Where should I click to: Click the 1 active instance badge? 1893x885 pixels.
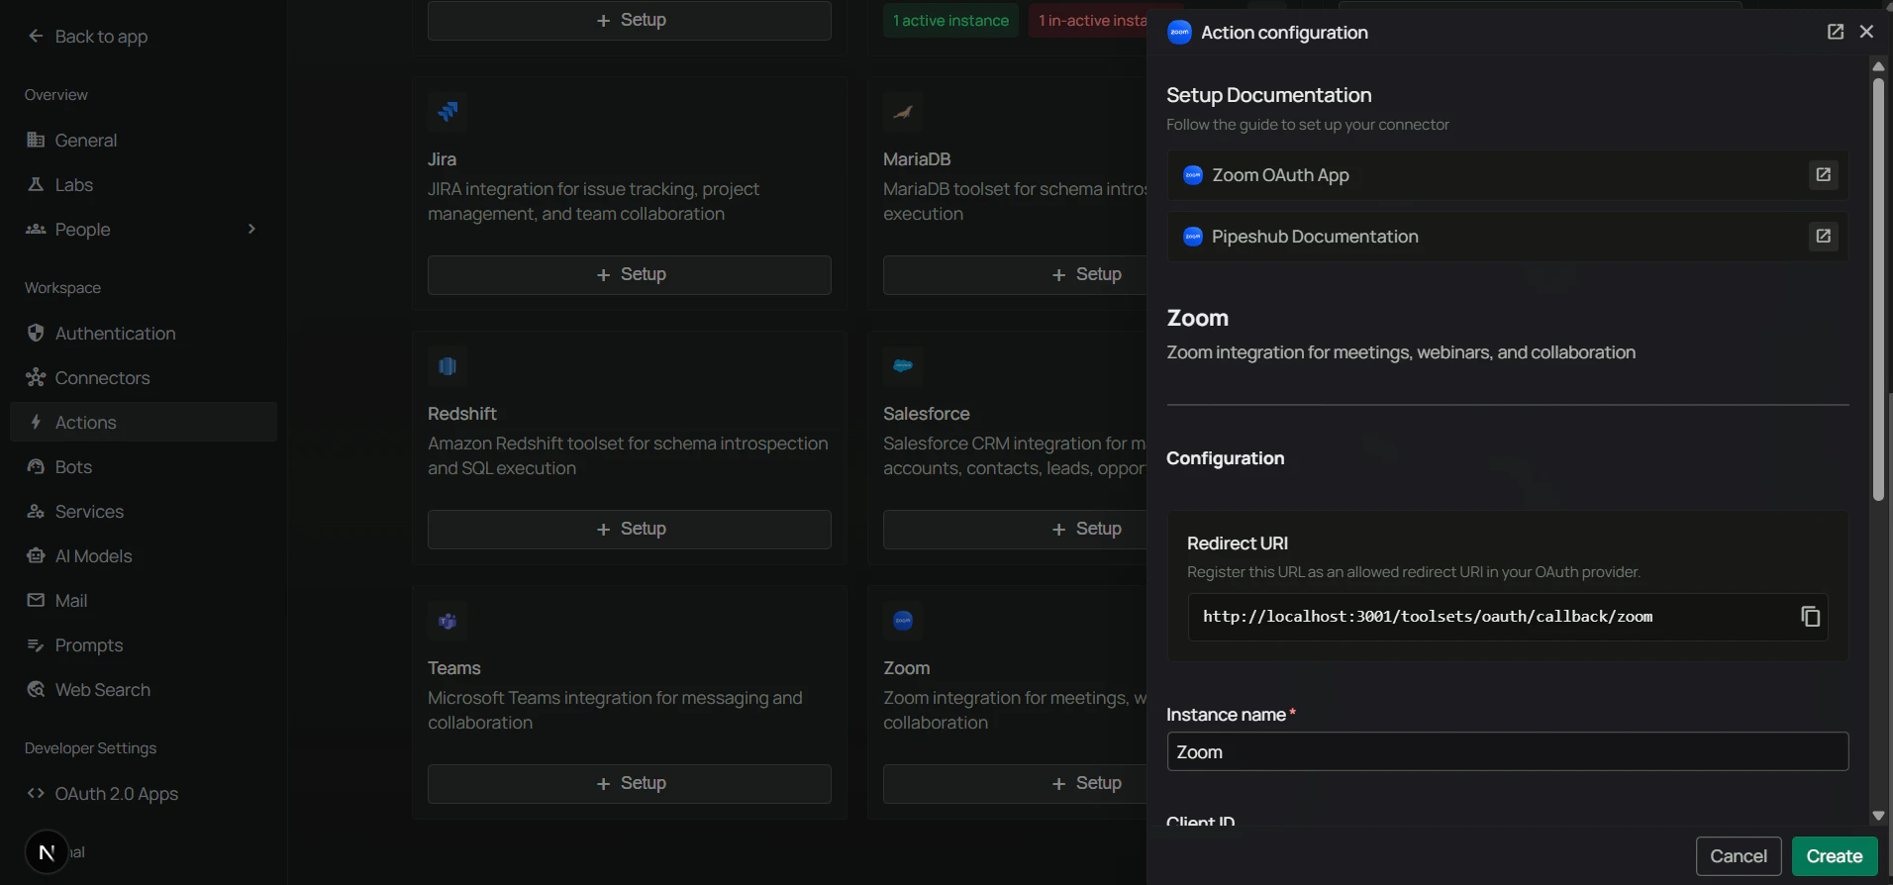[x=950, y=21]
